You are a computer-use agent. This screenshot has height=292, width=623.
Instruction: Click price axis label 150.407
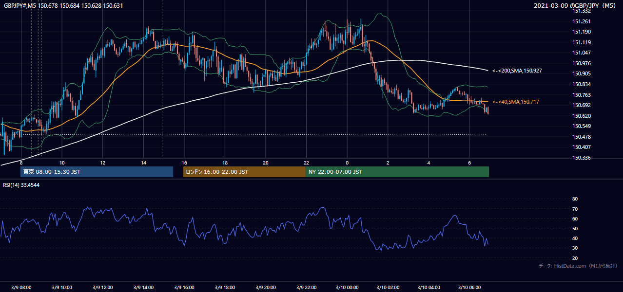click(x=582, y=147)
